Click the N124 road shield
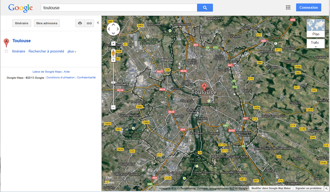This screenshot has width=330, height=192. (120, 90)
